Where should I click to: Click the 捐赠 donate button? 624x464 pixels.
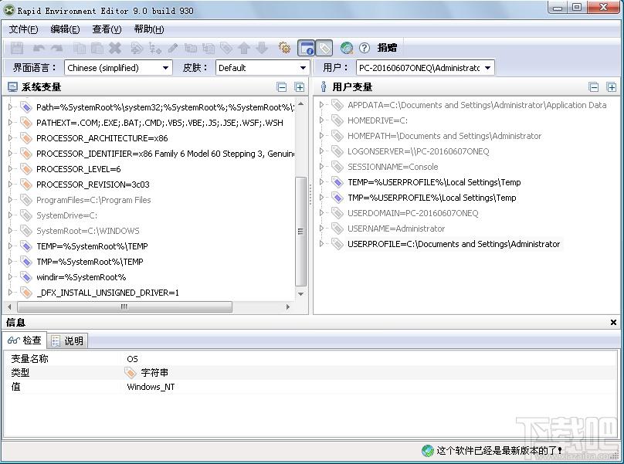tap(387, 48)
